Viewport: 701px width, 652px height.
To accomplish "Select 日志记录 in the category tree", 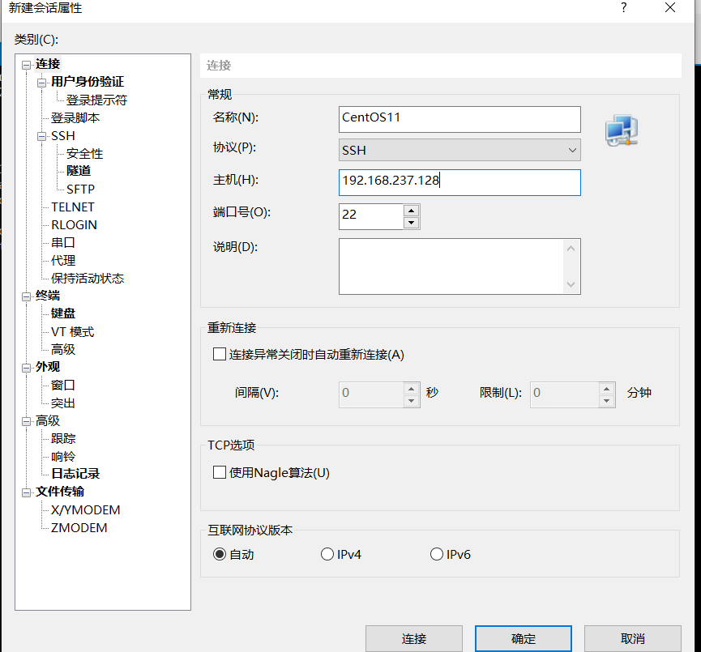I will pyautogui.click(x=75, y=474).
